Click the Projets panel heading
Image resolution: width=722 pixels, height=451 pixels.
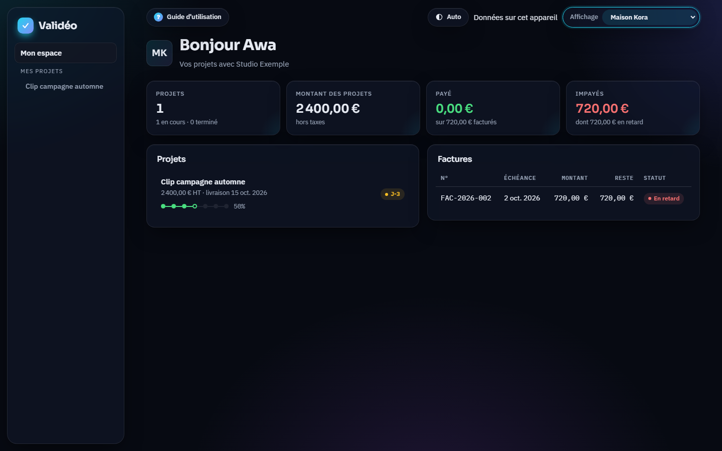[171, 159]
